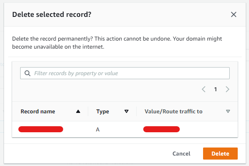This screenshot has height=166, width=249.
Task: Click the divider between Record name and Type
Action: (88, 111)
